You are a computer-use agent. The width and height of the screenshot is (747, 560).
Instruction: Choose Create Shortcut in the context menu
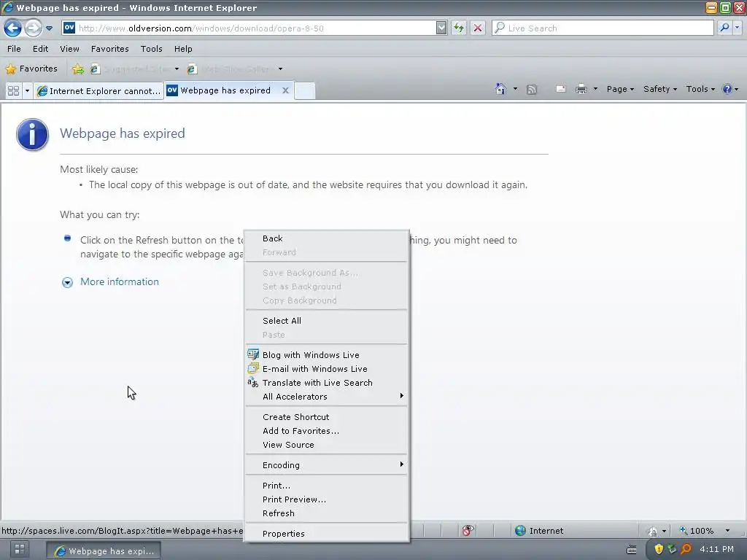326,417
